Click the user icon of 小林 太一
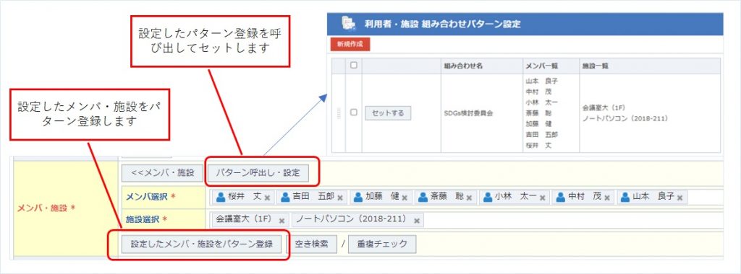The height and width of the screenshot is (274, 741). click(488, 197)
